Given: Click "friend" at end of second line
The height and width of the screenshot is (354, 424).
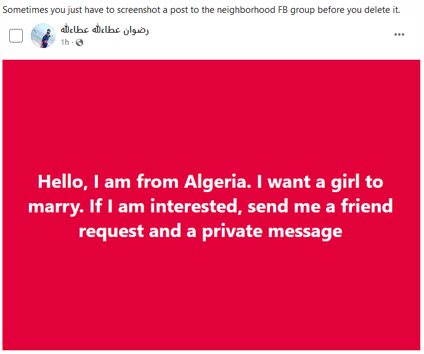Looking at the screenshot, I should coord(367,206).
